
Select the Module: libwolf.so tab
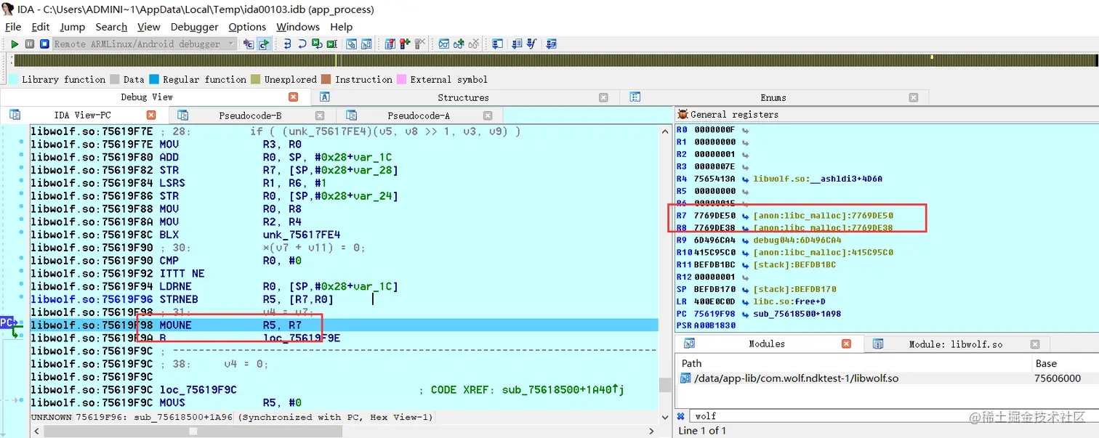[x=956, y=344]
